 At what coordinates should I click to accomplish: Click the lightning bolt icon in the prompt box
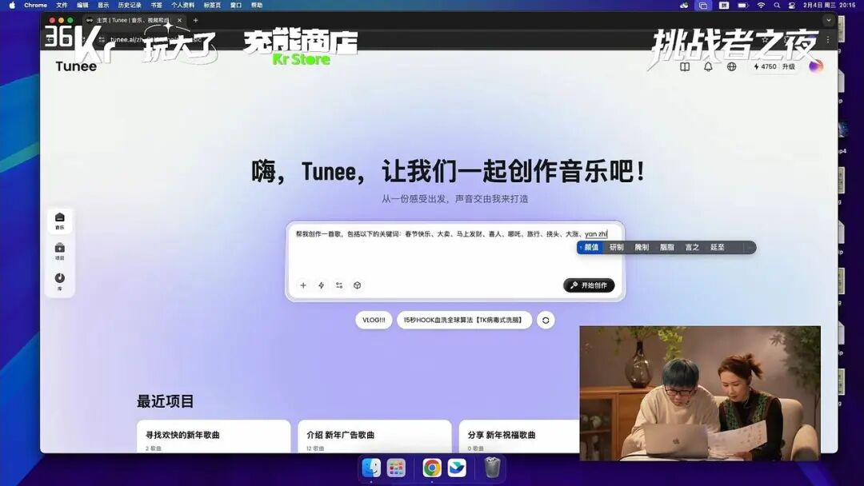(322, 285)
